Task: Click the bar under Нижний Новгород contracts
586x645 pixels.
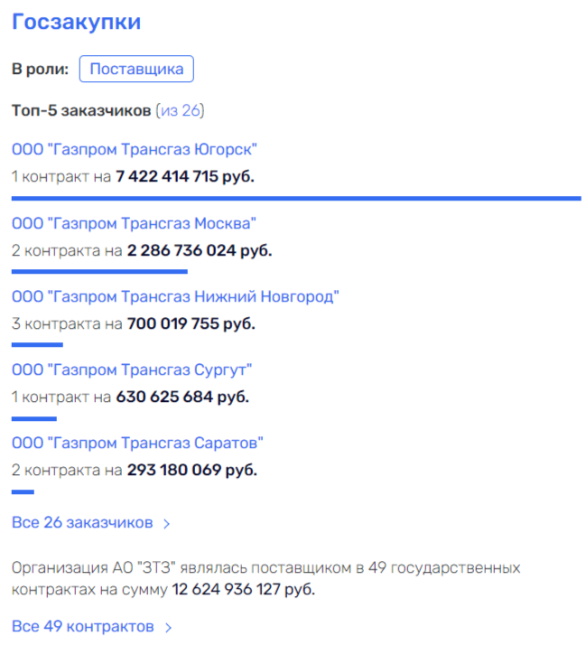Action: (x=37, y=344)
